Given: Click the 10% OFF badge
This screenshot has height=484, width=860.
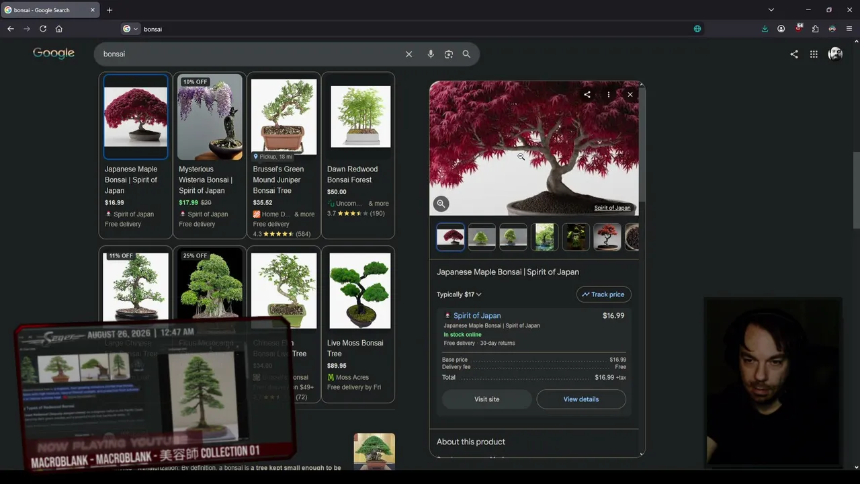Looking at the screenshot, I should pos(195,82).
